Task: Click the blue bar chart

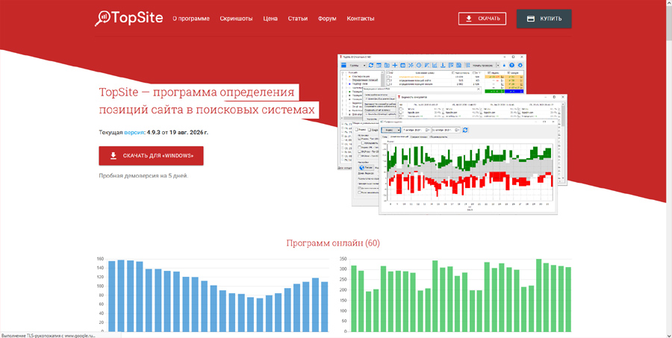Action: pos(213,295)
